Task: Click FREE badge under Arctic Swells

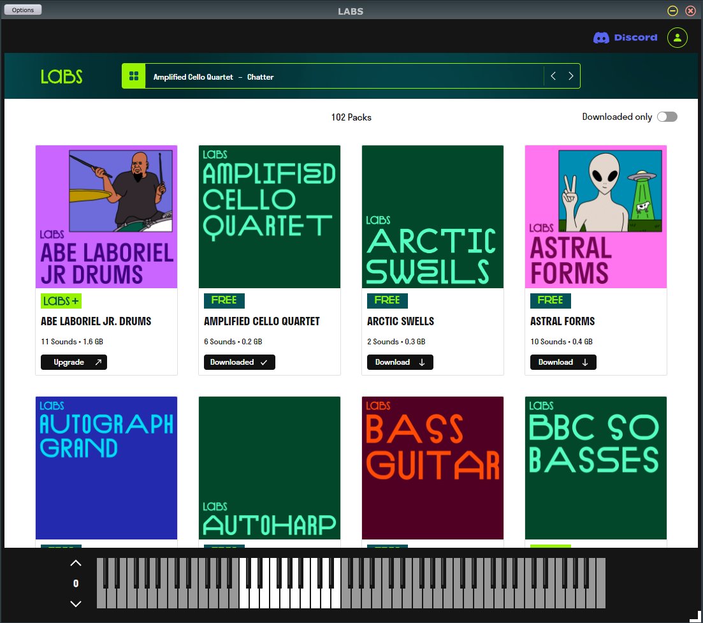Action: [x=388, y=300]
